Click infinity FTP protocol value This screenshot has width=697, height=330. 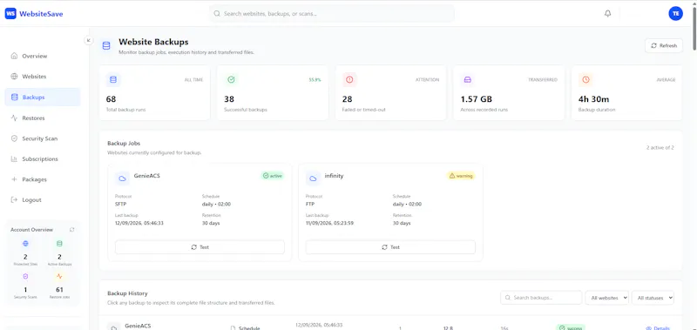pos(309,205)
